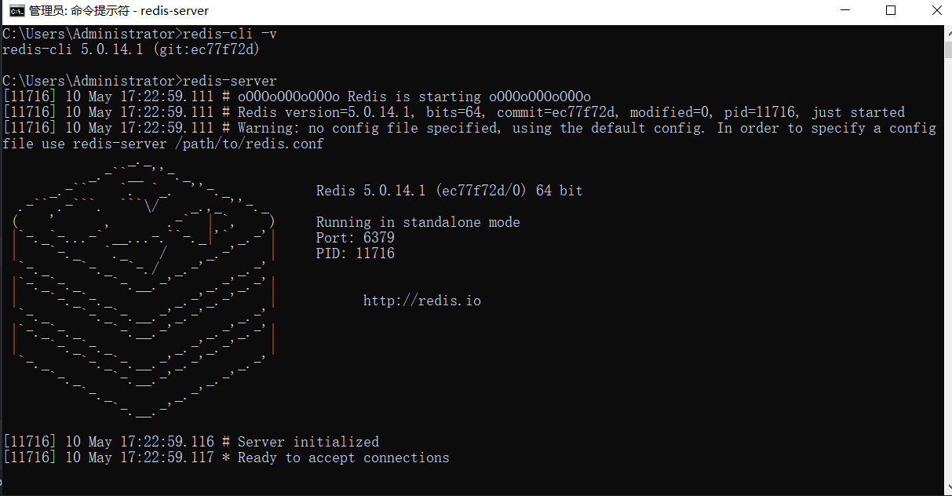Click the window title text 'redis-server'
The image size is (952, 496).
tap(175, 11)
